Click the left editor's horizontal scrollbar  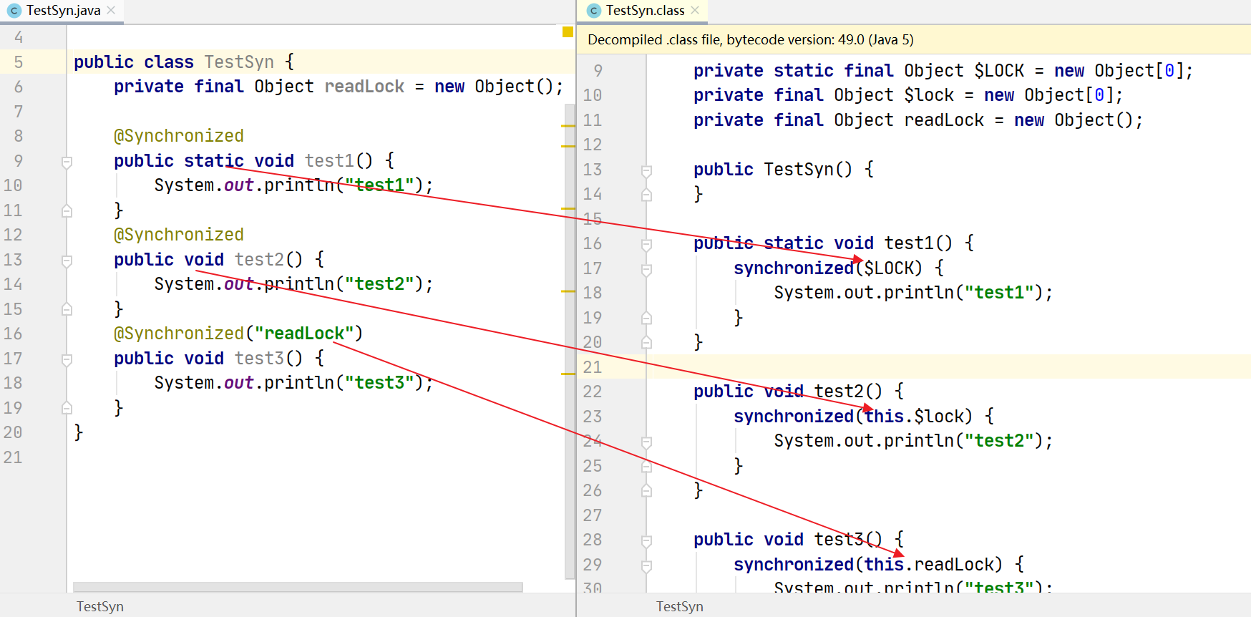click(297, 587)
